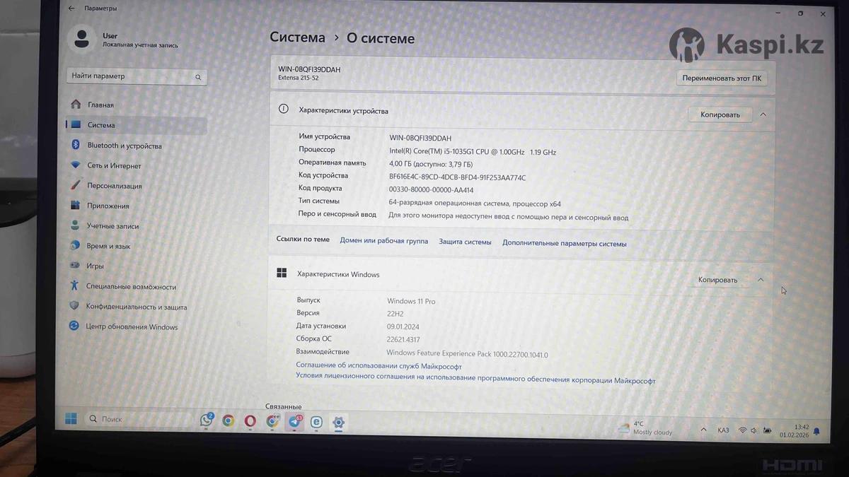Open Telegram from the taskbar
Screen dimensions: 849x477
tap(294, 422)
